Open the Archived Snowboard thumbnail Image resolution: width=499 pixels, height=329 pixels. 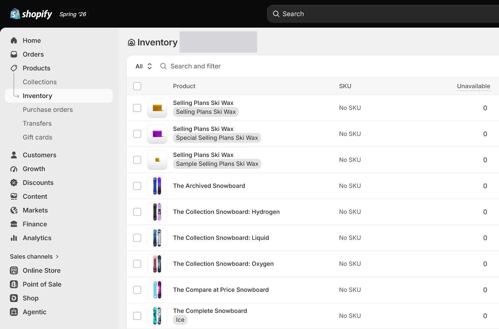[x=157, y=186]
